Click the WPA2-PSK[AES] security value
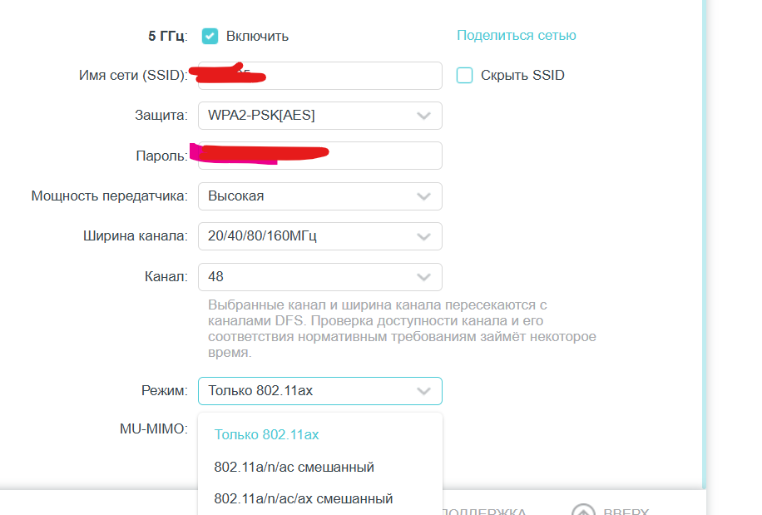 click(x=261, y=116)
